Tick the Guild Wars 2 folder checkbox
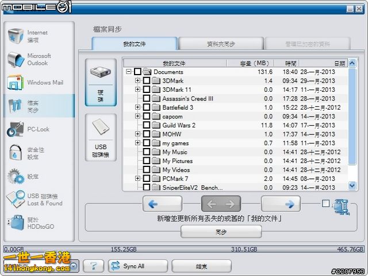The image size is (368, 276). coord(147,125)
